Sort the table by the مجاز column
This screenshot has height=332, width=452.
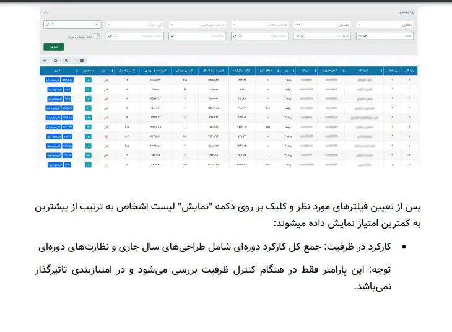click(106, 71)
